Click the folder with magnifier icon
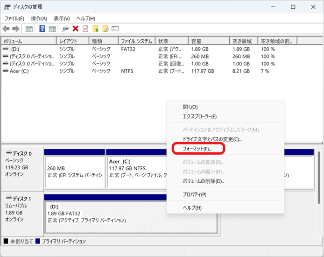The height and width of the screenshot is (257, 324). (106, 29)
